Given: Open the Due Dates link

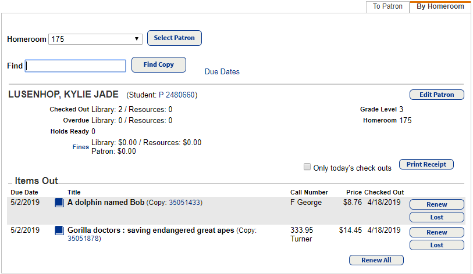Looking at the screenshot, I should [222, 72].
